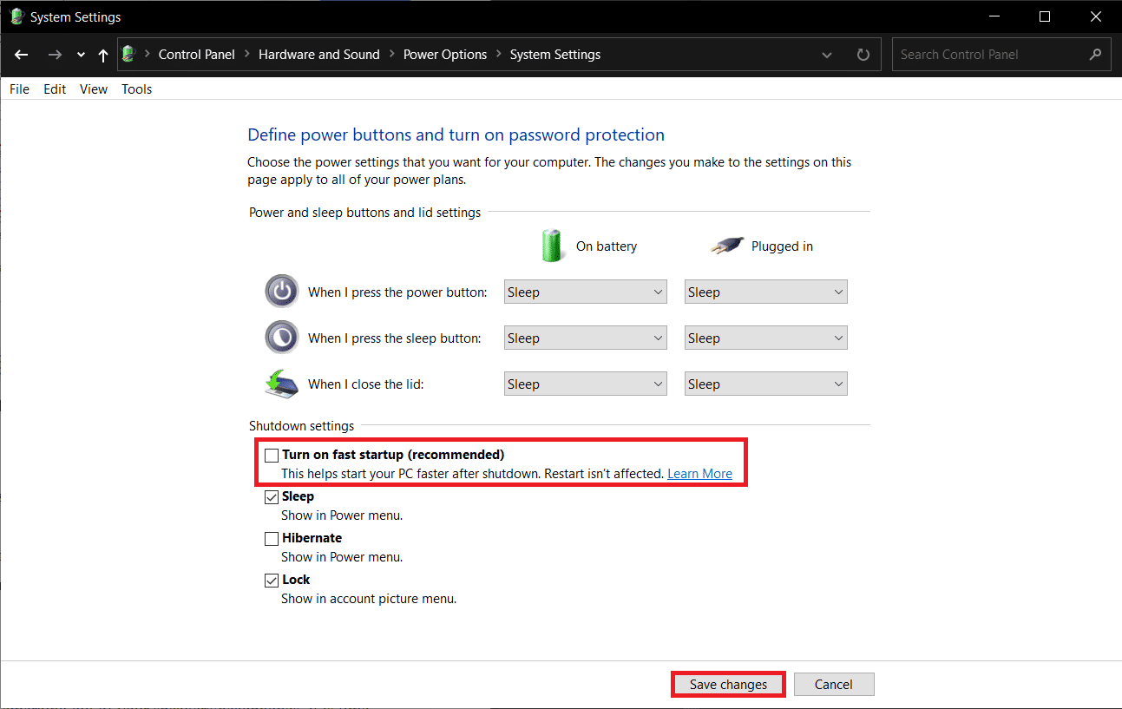Open close the lid Plugged in dropdown

[766, 384]
